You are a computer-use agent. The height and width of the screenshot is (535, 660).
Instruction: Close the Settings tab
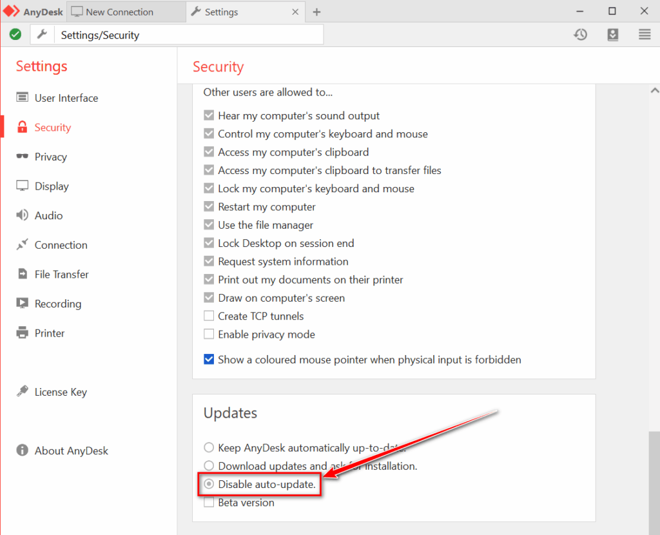click(295, 12)
